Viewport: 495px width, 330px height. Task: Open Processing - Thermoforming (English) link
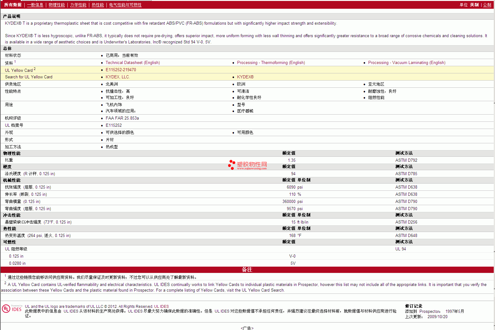(x=271, y=63)
